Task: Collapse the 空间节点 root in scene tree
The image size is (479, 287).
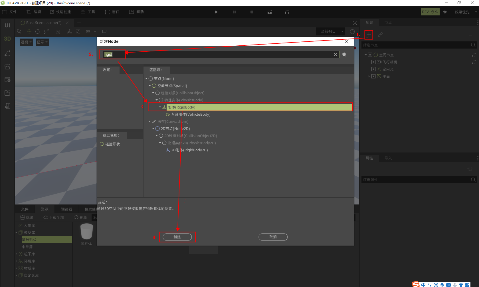Action: (x=366, y=55)
